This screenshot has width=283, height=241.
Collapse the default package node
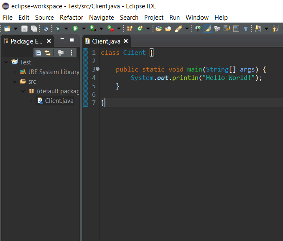click(23, 91)
